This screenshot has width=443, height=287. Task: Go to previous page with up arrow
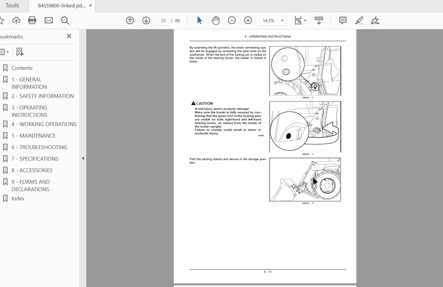point(130,20)
